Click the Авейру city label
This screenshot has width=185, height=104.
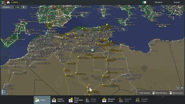click(x=34, y=8)
